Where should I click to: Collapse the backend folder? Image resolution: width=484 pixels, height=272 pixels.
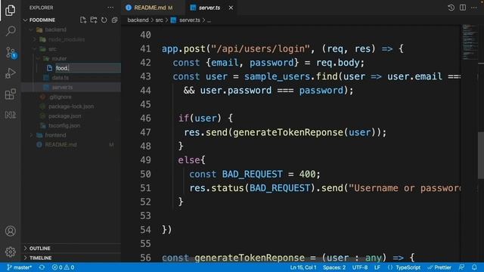[x=31, y=29]
